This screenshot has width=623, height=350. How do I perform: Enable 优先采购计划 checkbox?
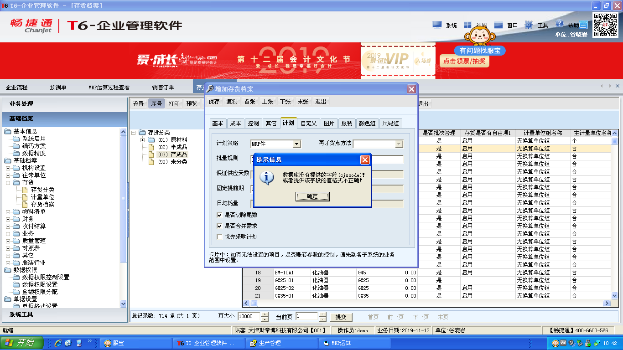tap(219, 237)
